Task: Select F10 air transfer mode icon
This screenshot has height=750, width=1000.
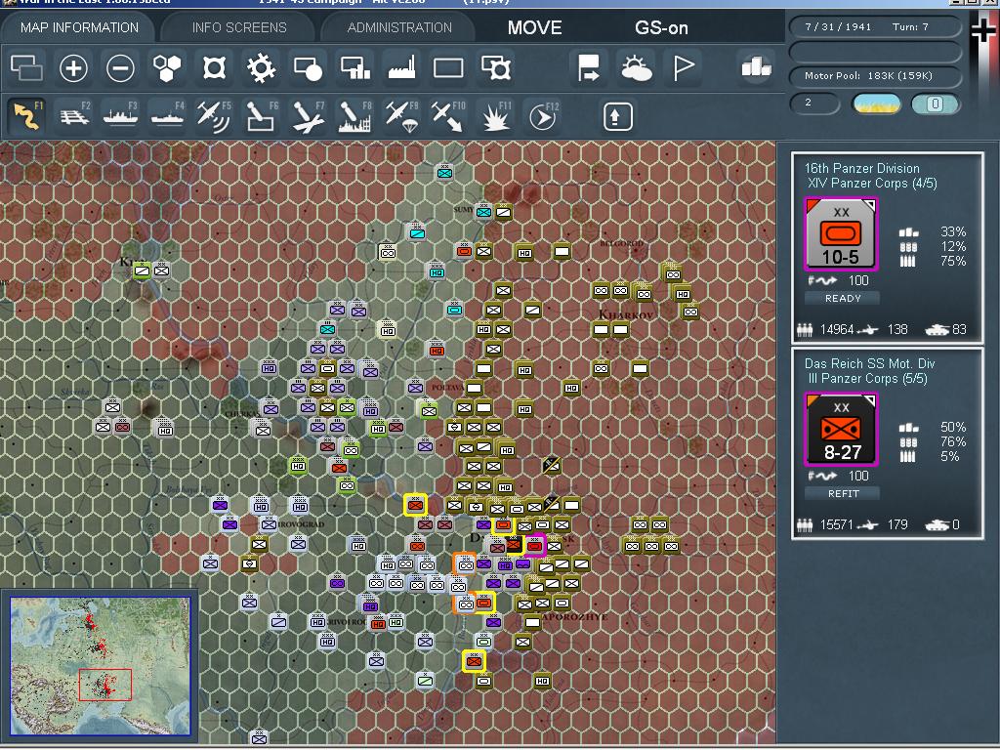Action: (448, 115)
